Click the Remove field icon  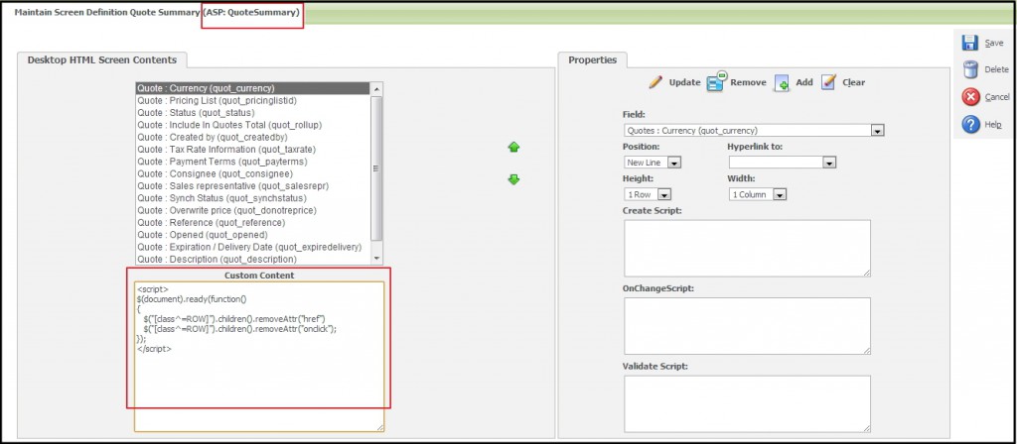(716, 81)
